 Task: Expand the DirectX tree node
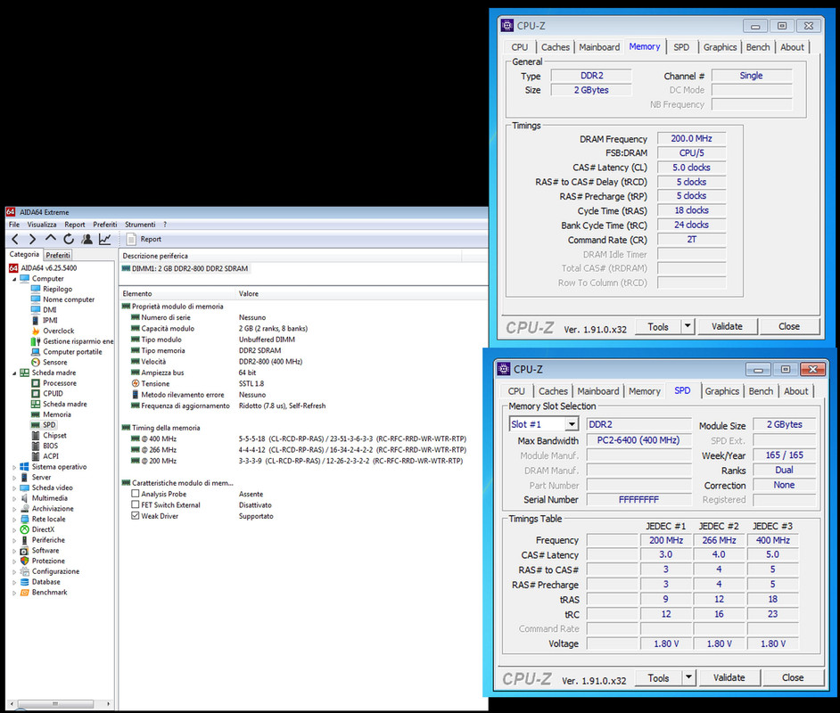[x=14, y=530]
